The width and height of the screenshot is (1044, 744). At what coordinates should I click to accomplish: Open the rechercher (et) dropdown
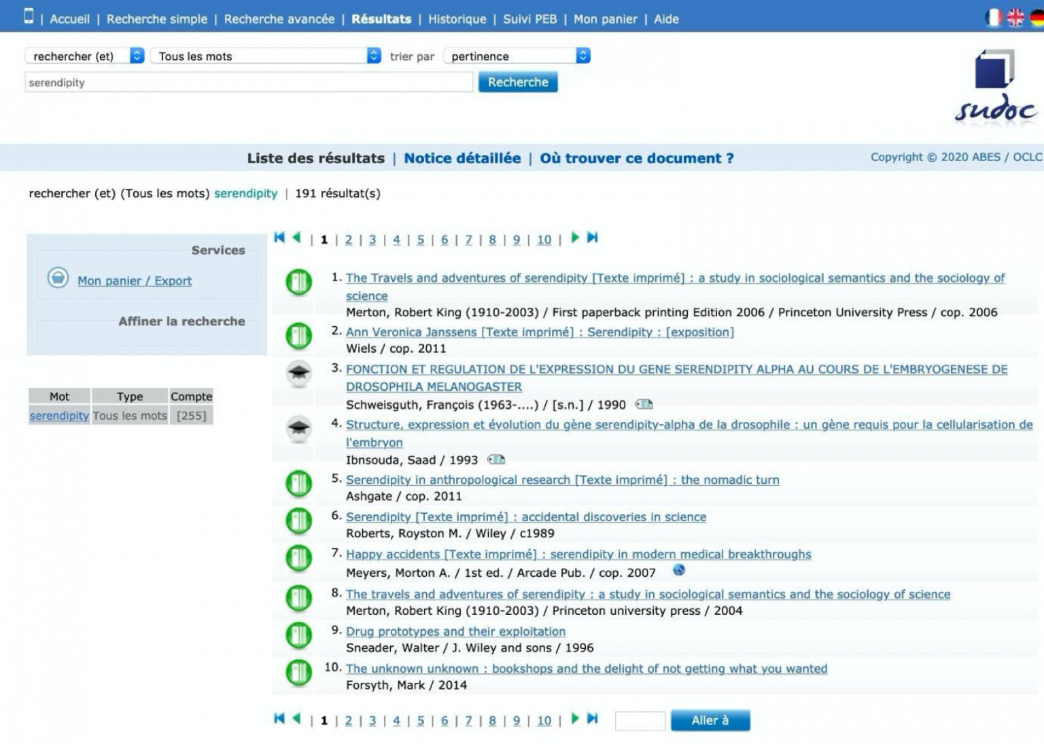pyautogui.click(x=84, y=56)
